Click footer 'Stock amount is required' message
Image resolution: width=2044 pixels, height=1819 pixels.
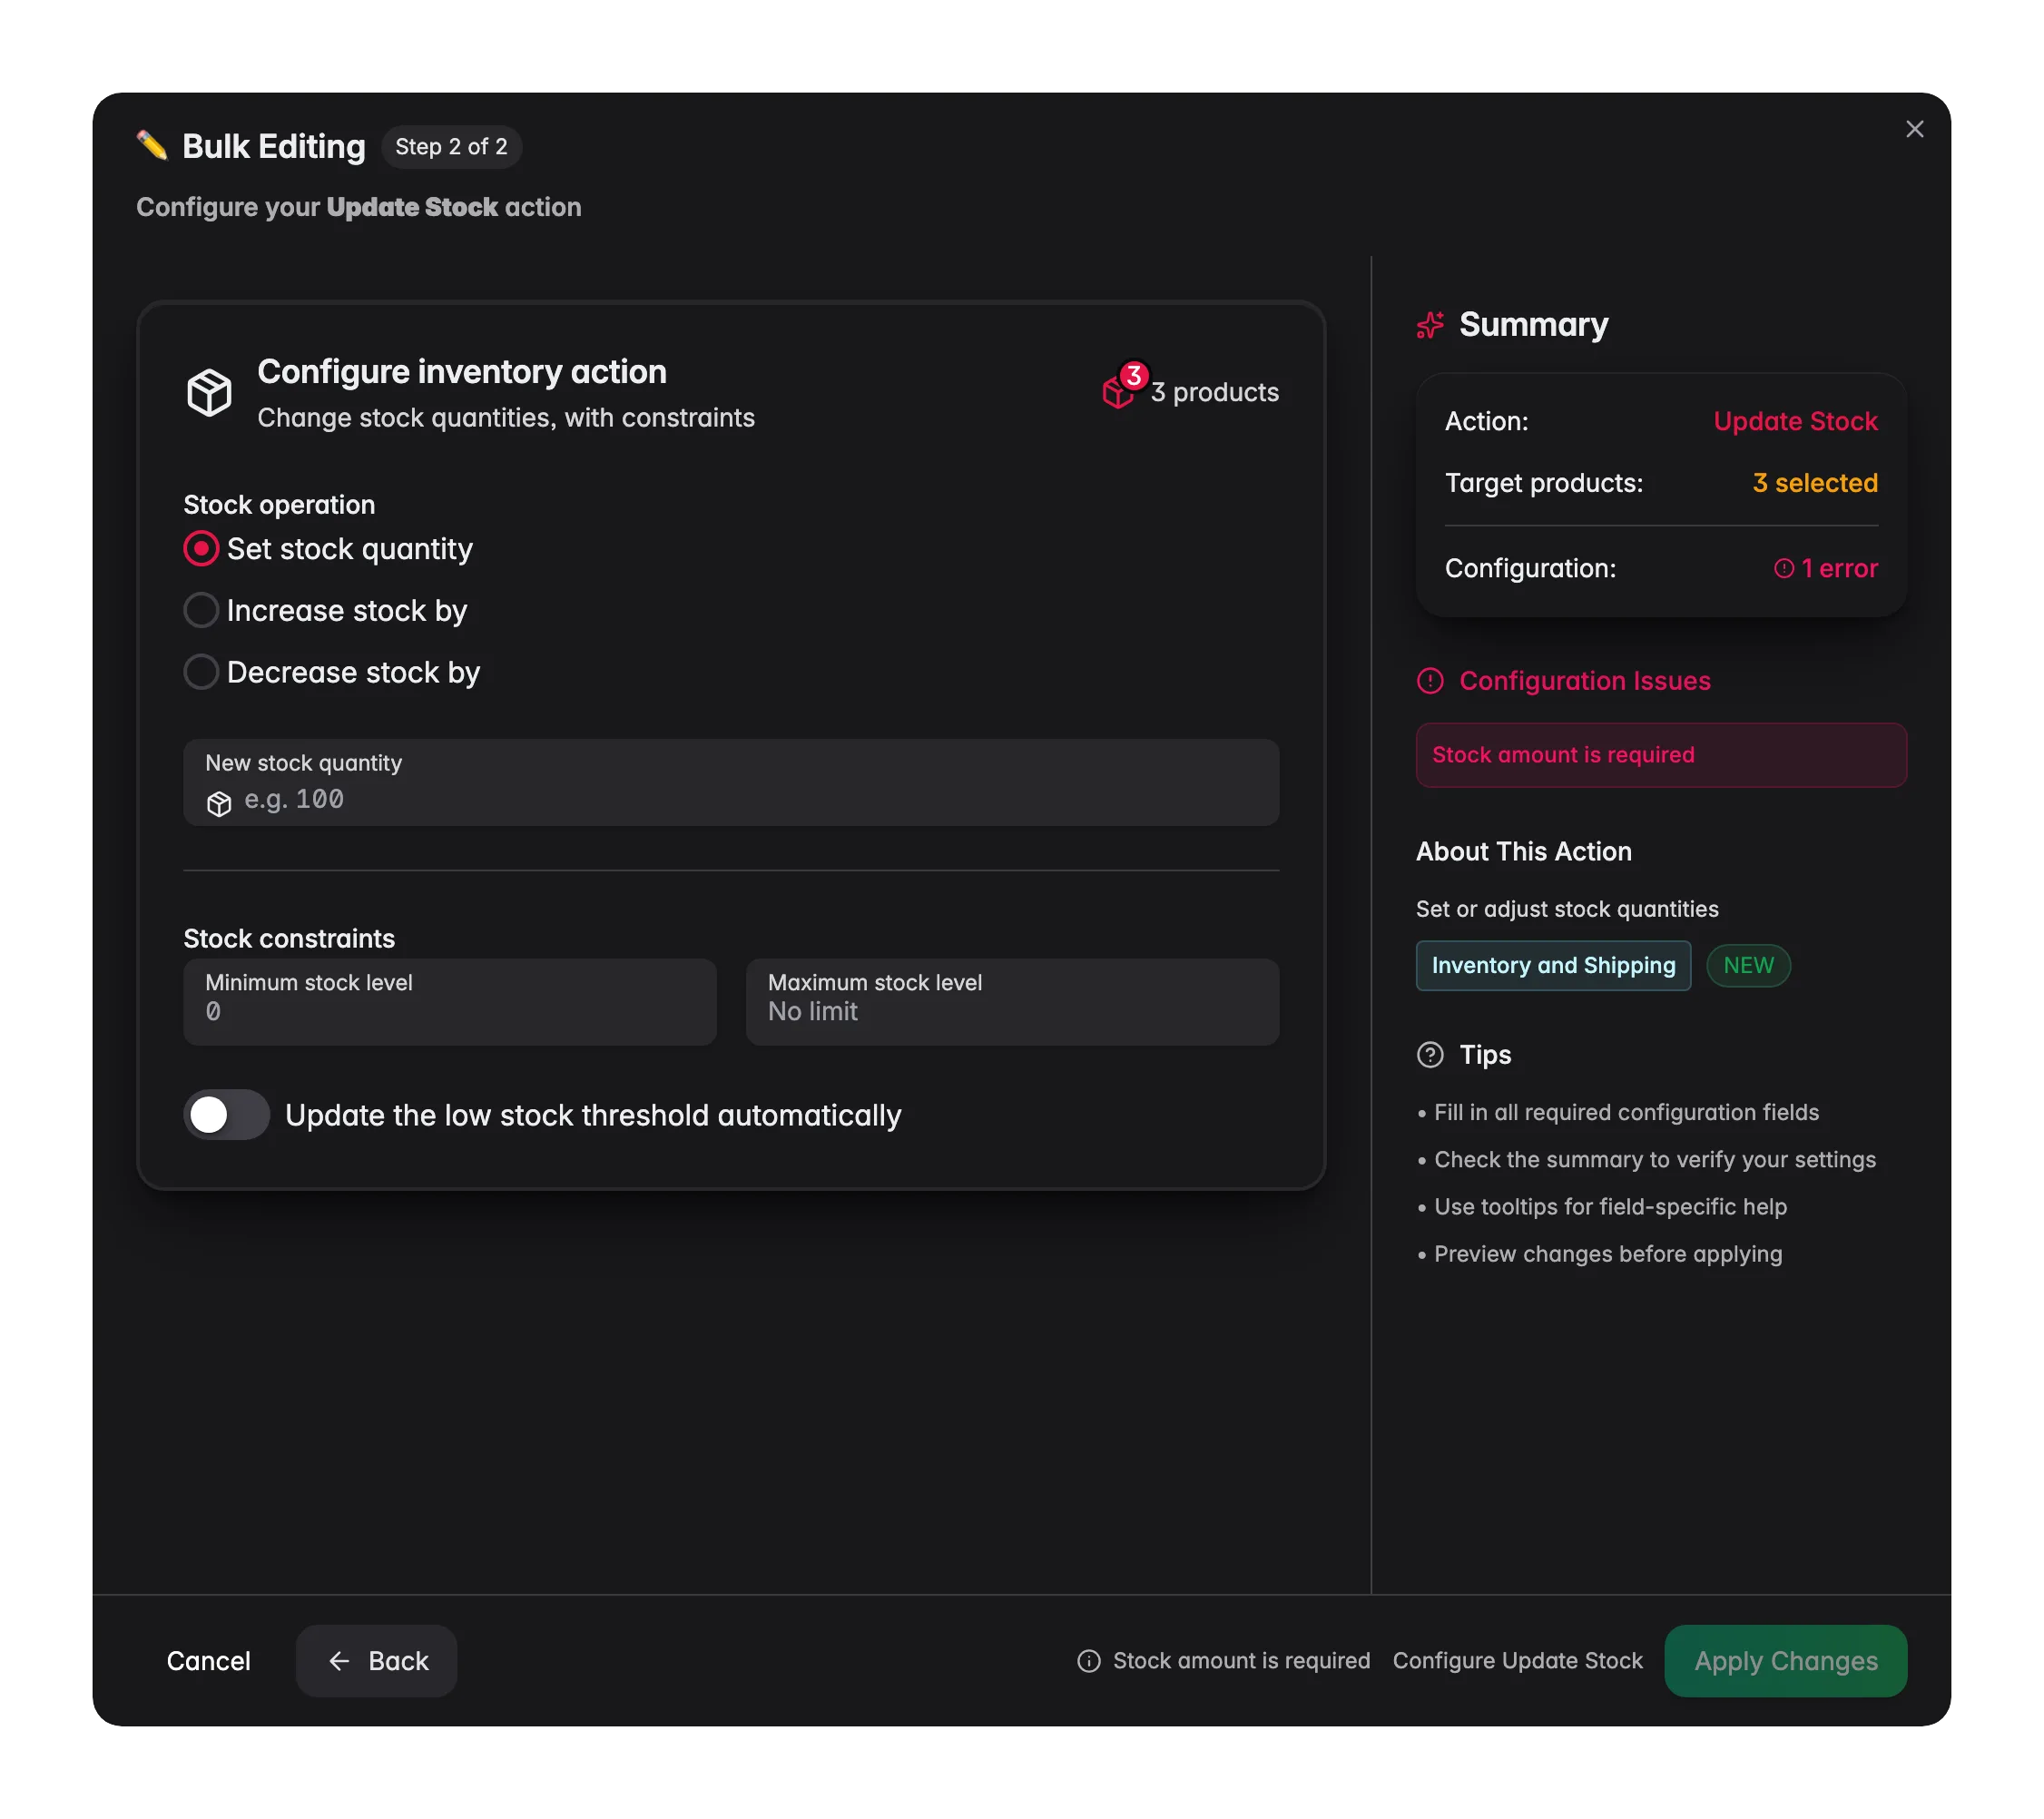tap(1241, 1661)
